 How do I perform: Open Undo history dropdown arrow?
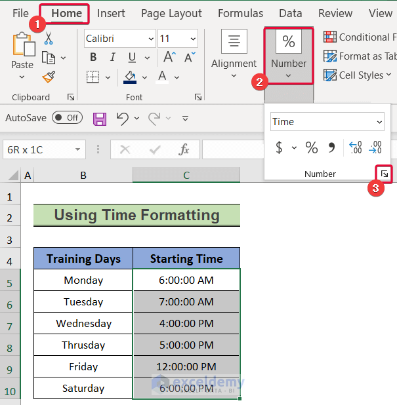coord(136,119)
